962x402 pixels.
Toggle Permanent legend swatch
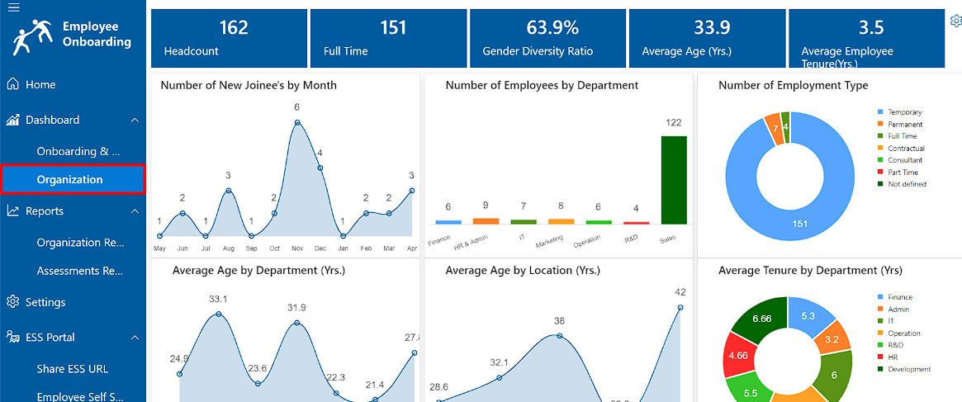880,124
